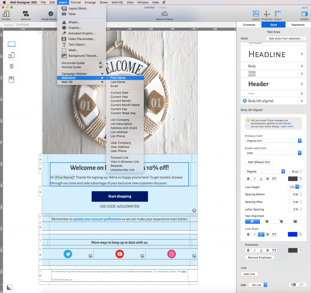Toggle small caps TT in font row
Viewport: 311px width, 293px height.
(x=274, y=178)
